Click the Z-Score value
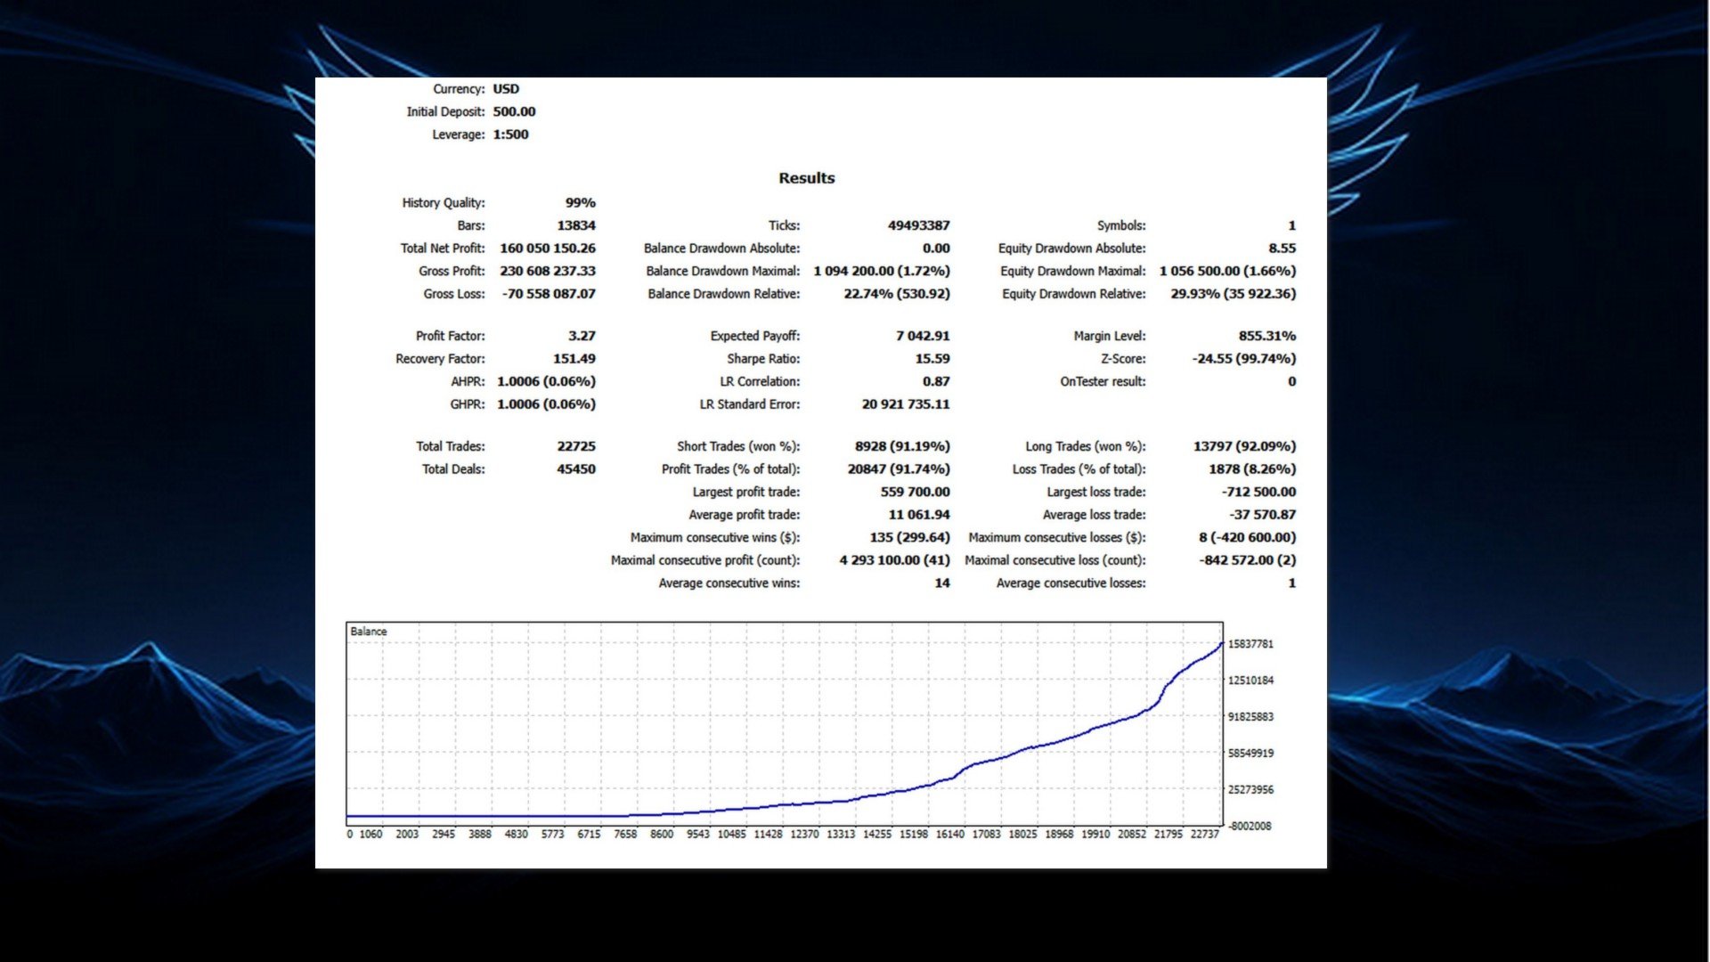The height and width of the screenshot is (962, 1710). [1243, 359]
